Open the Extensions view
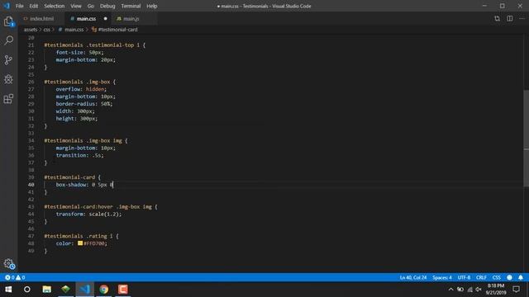Screen dimensions: 529x297 [9, 99]
